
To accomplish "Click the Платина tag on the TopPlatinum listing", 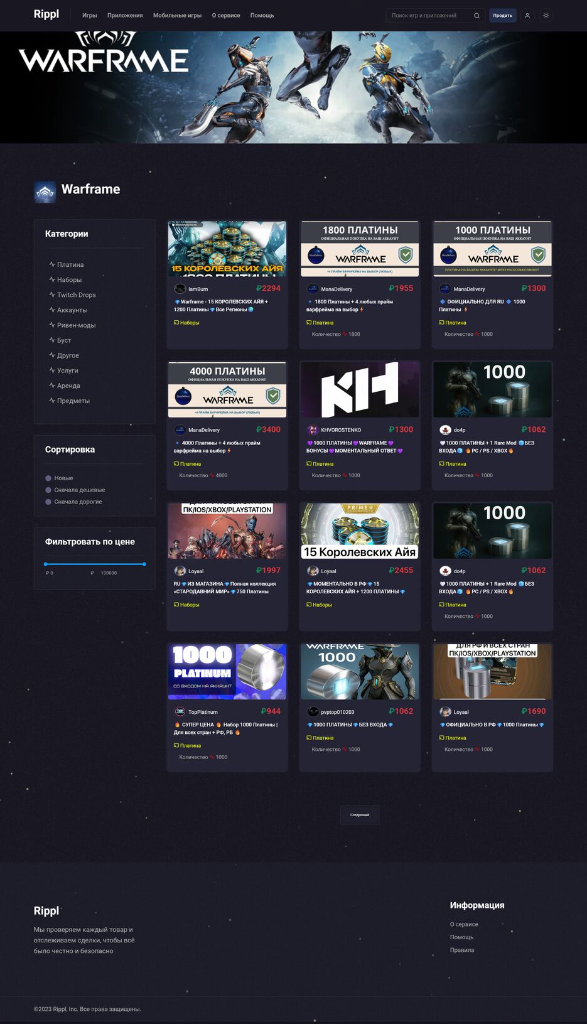I will [x=187, y=746].
